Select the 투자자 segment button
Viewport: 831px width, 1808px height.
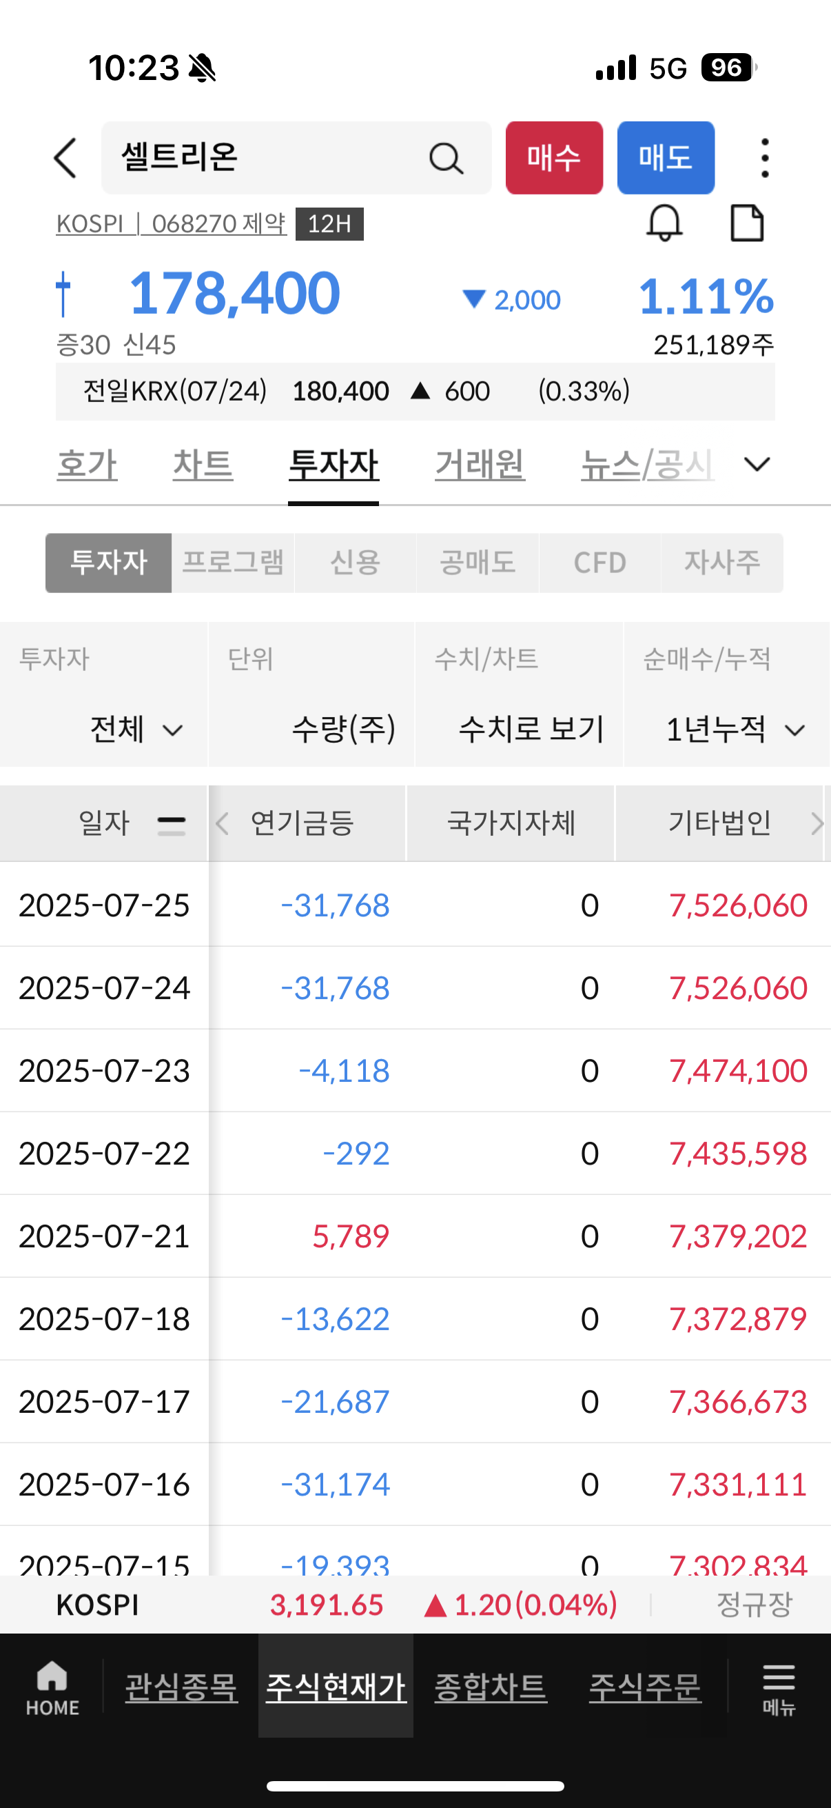point(109,563)
